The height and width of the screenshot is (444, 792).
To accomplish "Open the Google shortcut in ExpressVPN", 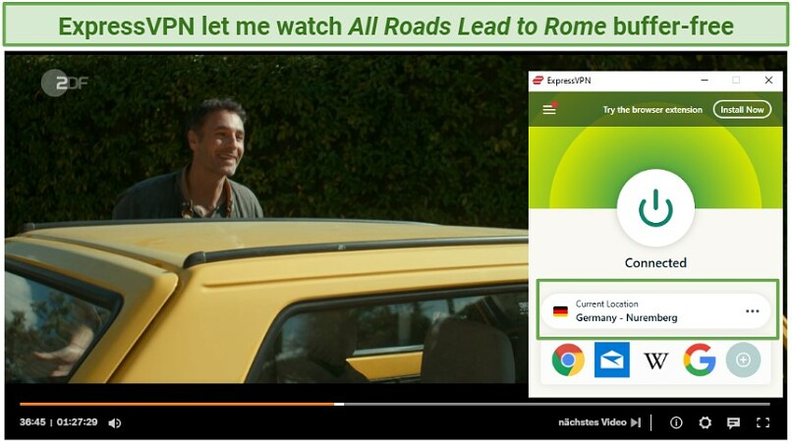I will 700,360.
